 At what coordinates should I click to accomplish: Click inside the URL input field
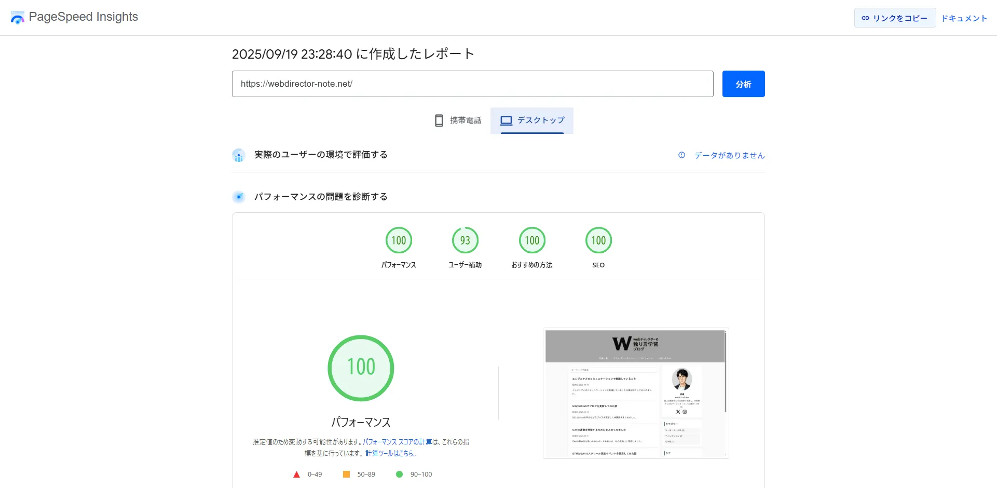tap(472, 84)
